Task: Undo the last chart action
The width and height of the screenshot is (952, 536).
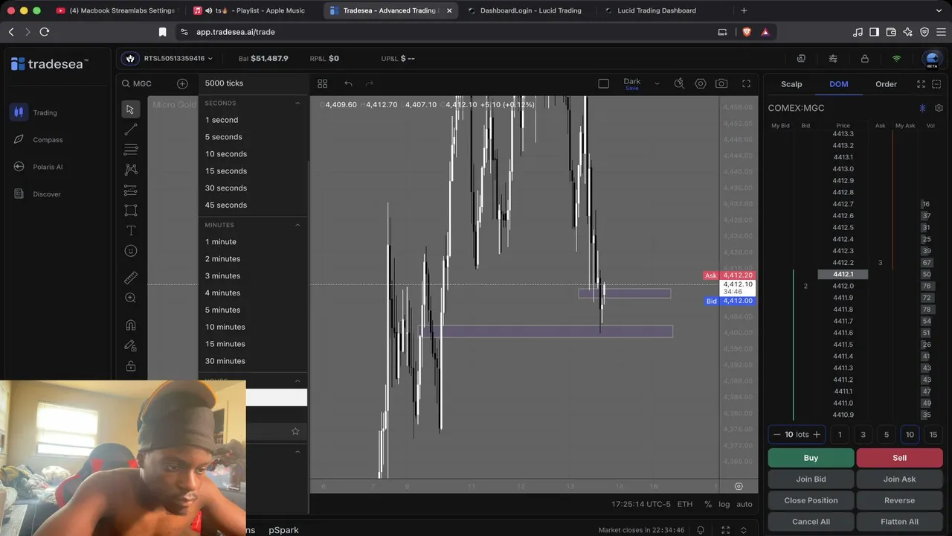Action: tap(348, 83)
